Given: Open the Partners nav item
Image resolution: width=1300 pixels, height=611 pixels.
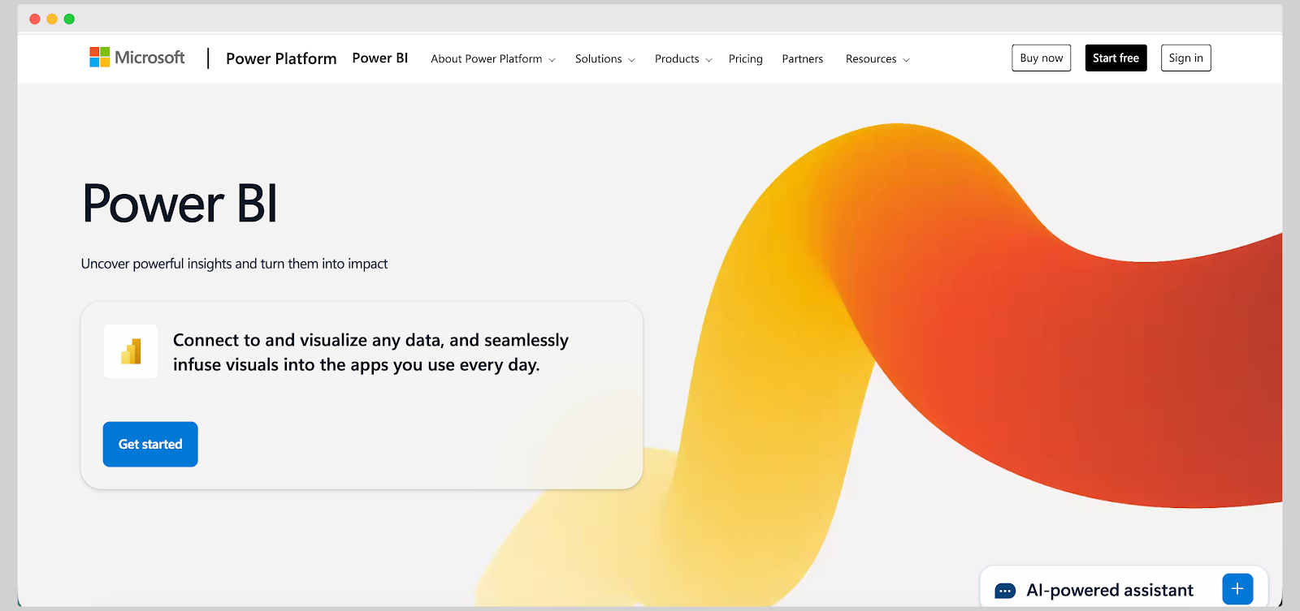Looking at the screenshot, I should pyautogui.click(x=803, y=58).
